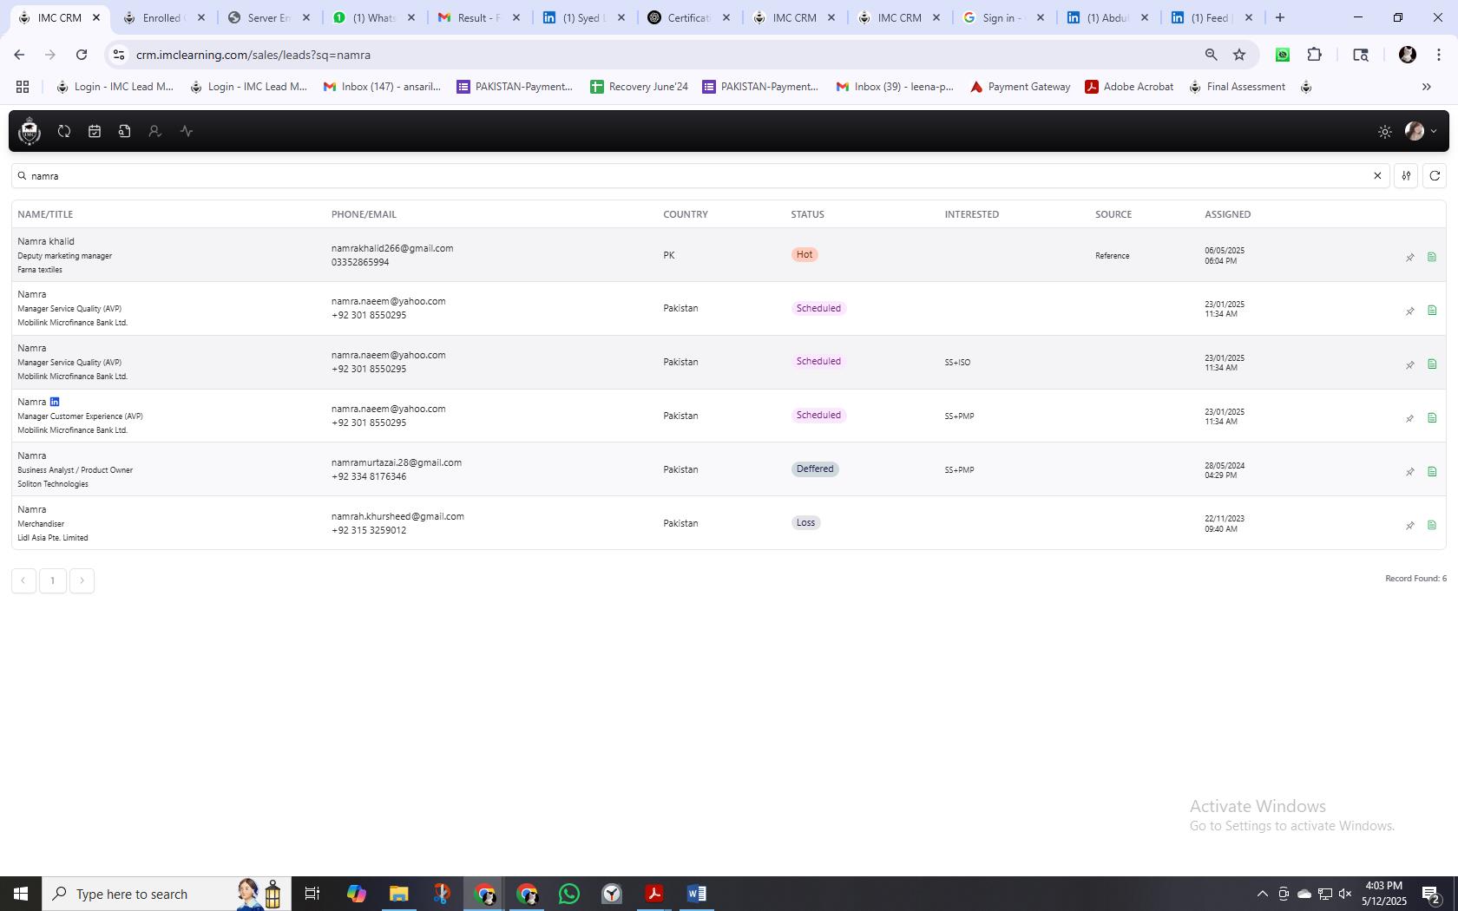1458x911 pixels.
Task: Click the Windows Start button
Action: tap(21, 894)
